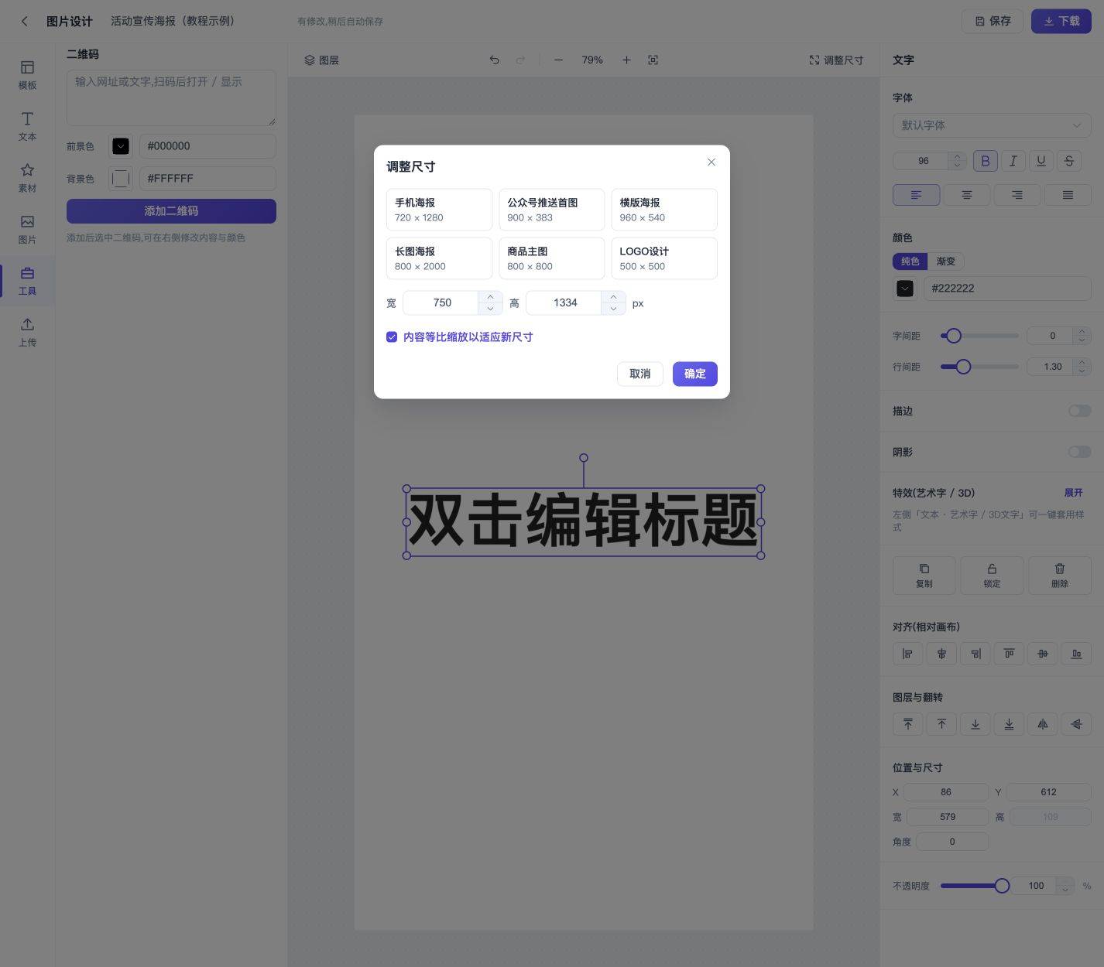
Task: Click the 删除 delete element icon button
Action: coord(1060,576)
